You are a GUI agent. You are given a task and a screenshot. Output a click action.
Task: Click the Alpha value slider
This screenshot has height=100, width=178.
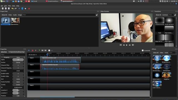pos(18,60)
